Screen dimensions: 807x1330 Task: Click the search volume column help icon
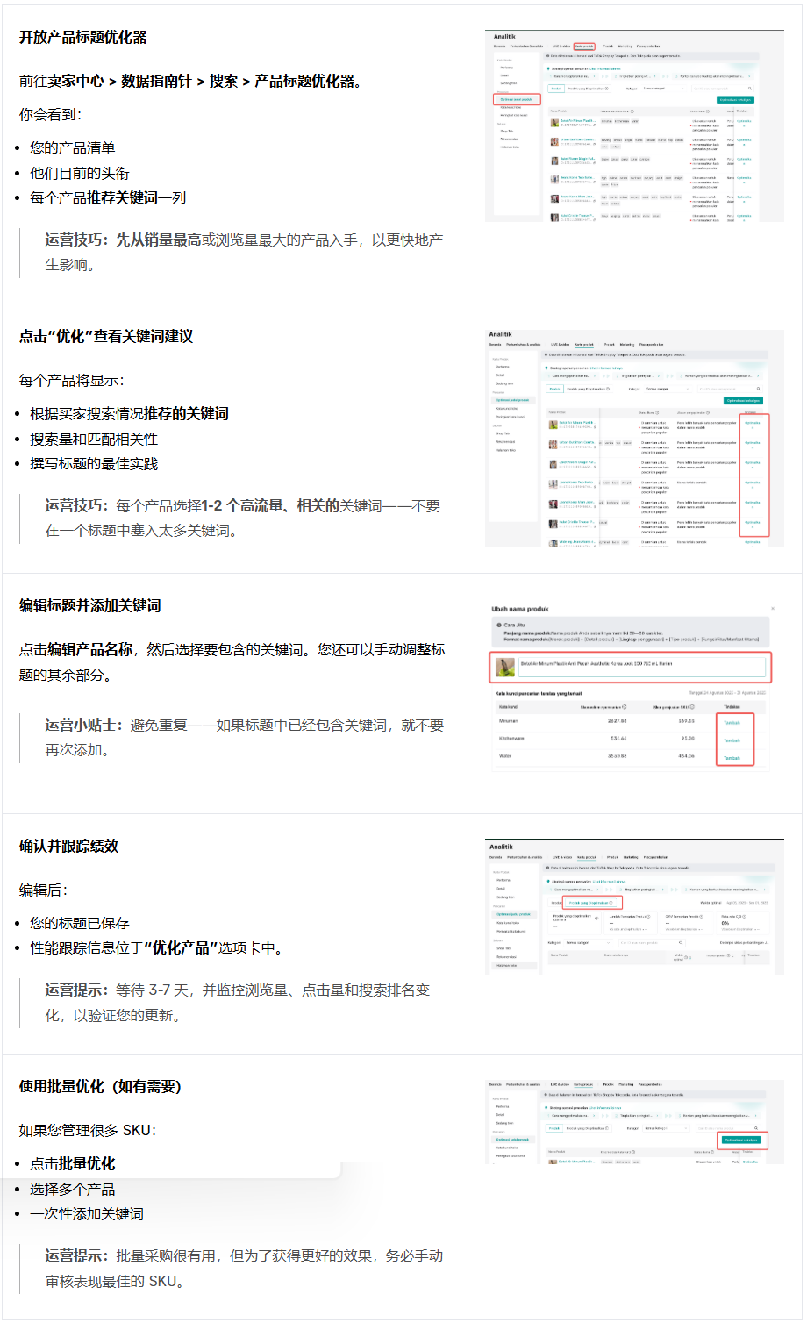click(x=625, y=706)
